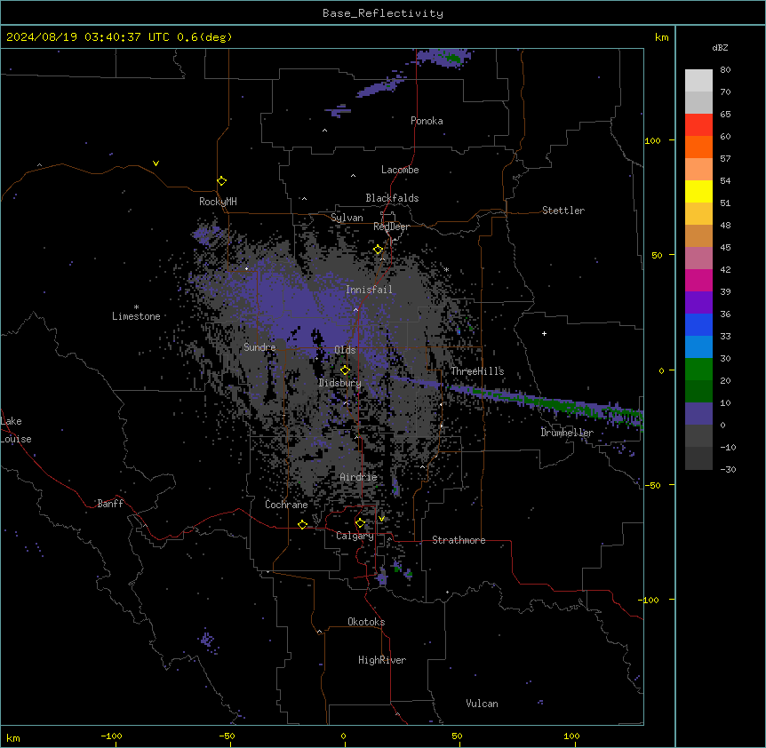
Task: Select the Lacombe label
Action: (x=400, y=170)
